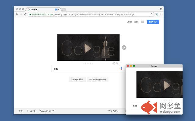Open the ビジネス footer link

31,111
